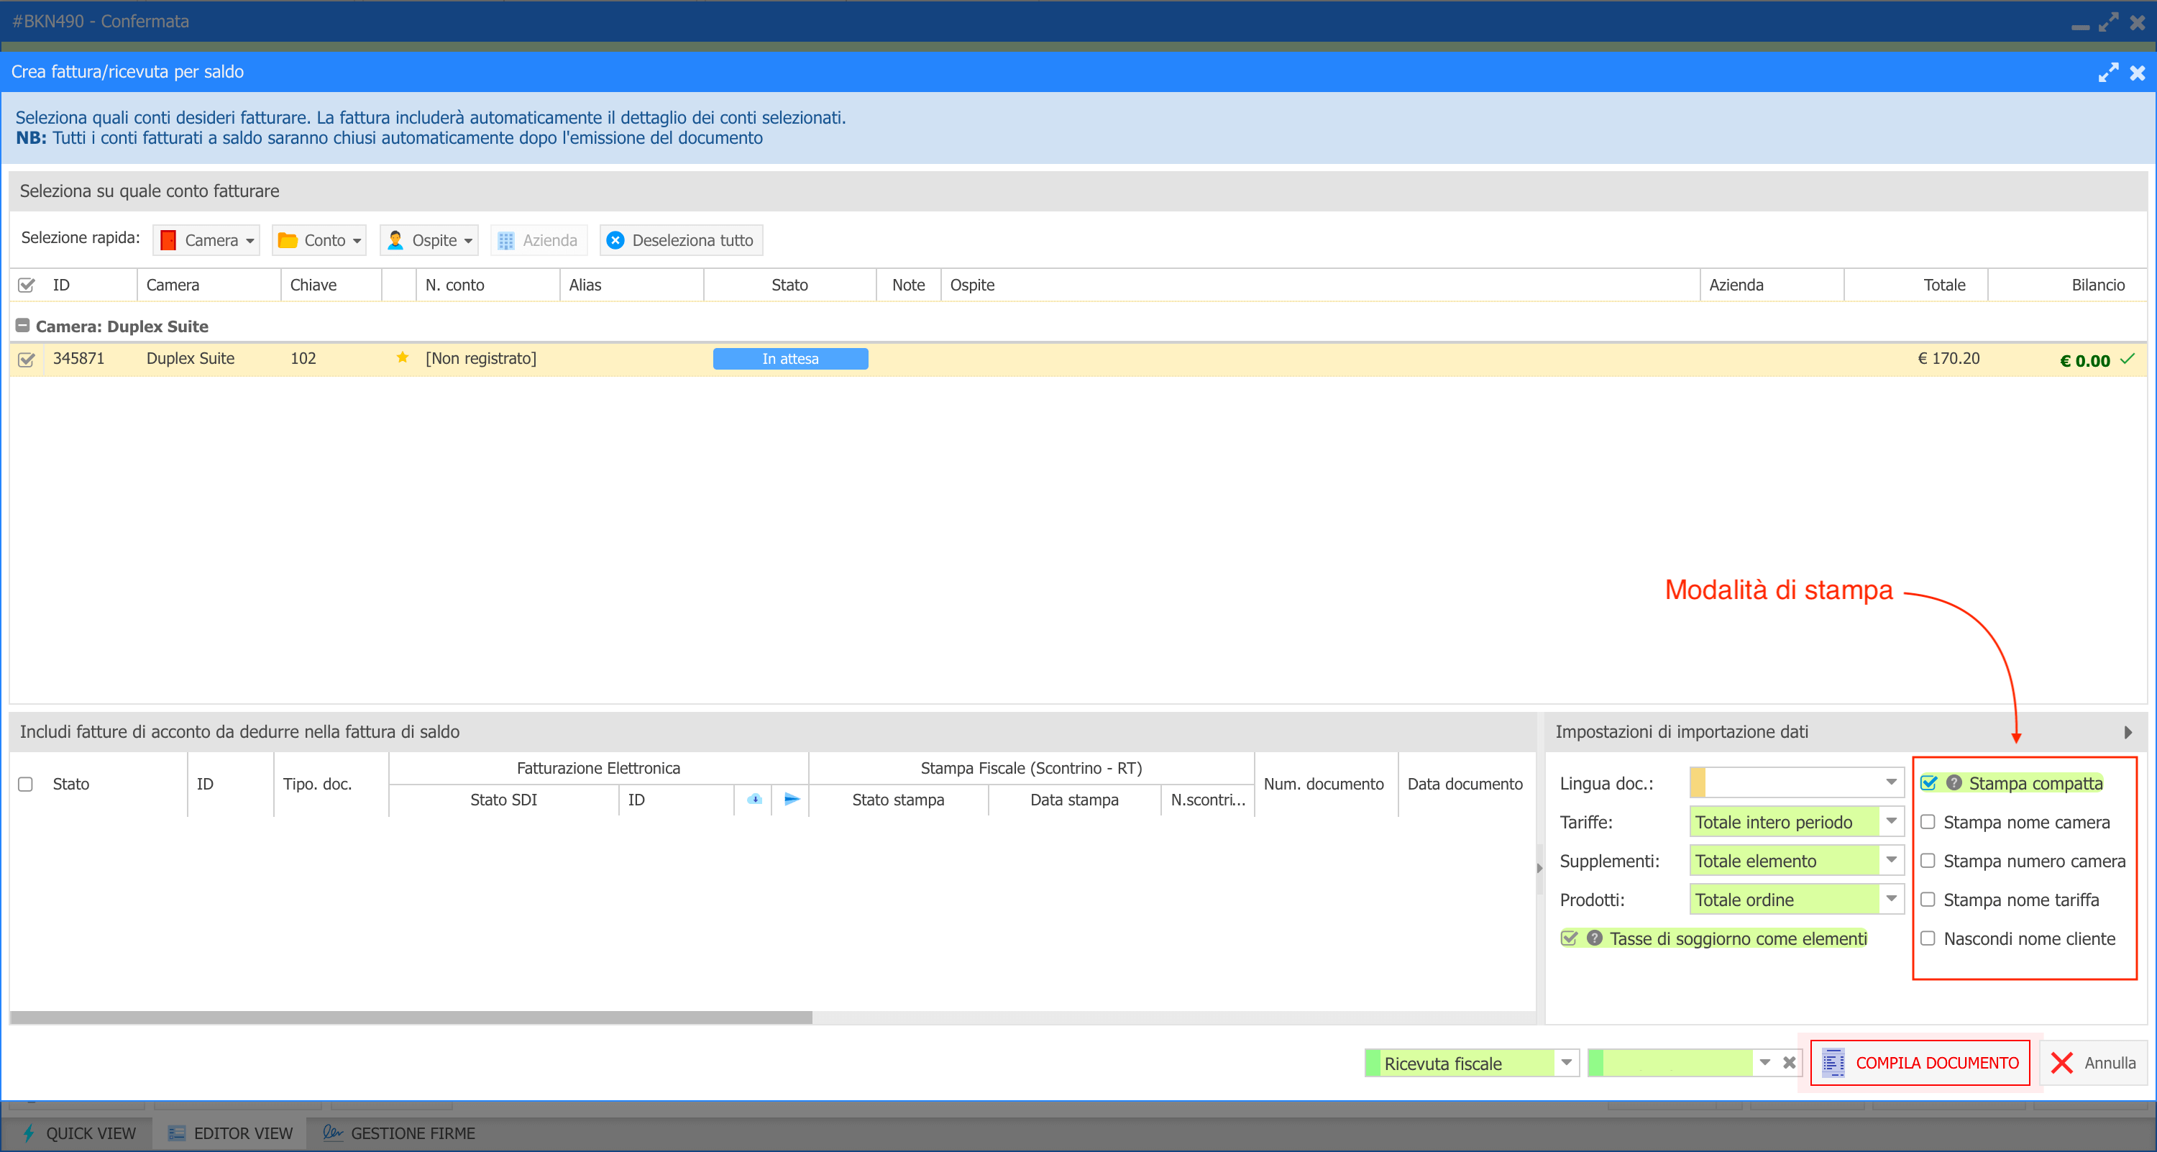Collapse the Camera: Duplex Suite group

pos(22,325)
